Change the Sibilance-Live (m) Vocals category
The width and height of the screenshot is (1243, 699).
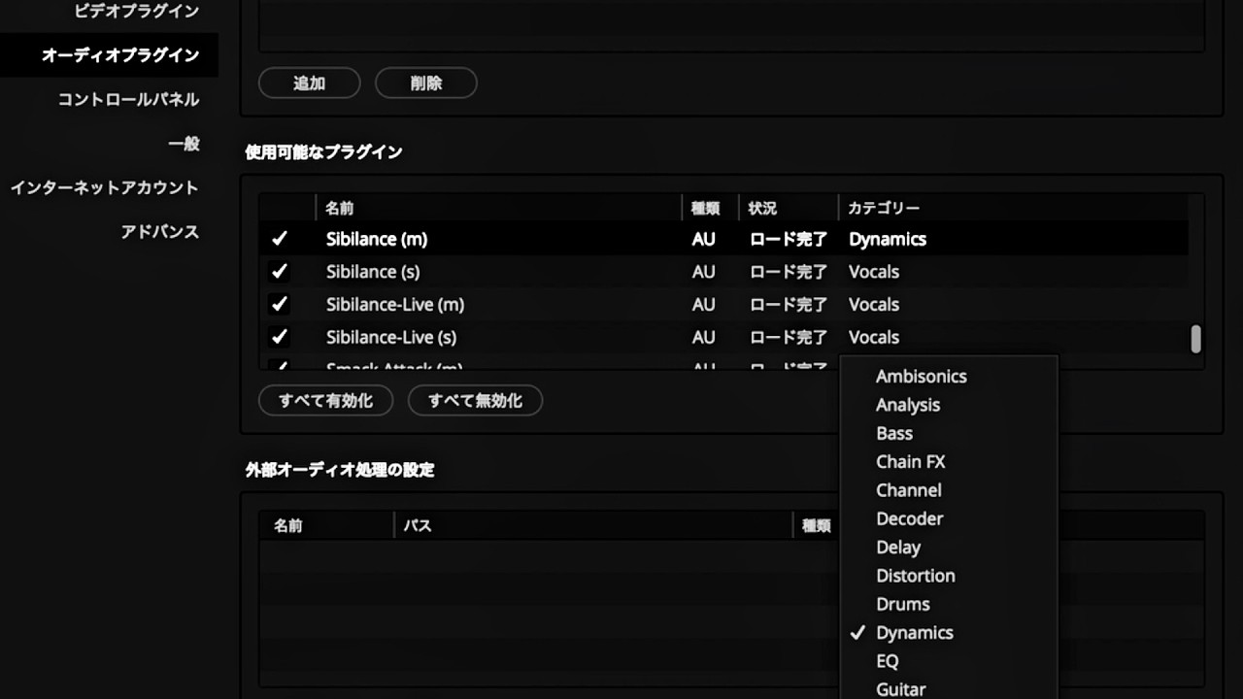click(x=873, y=305)
